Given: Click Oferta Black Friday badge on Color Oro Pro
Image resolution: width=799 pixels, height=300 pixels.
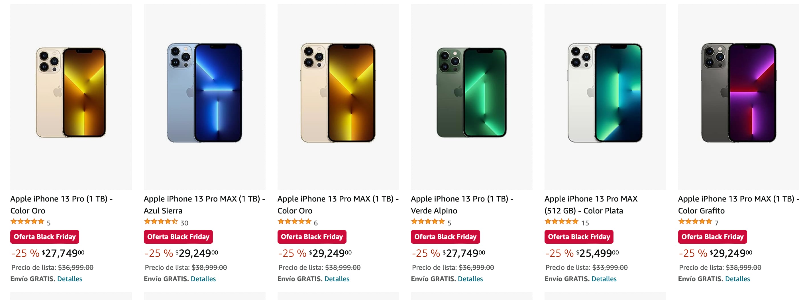Looking at the screenshot, I should [x=45, y=237].
